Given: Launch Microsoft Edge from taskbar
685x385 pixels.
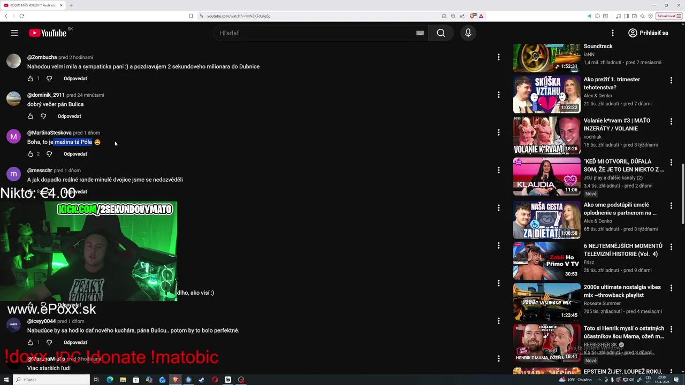Looking at the screenshot, I should [x=110, y=380].
